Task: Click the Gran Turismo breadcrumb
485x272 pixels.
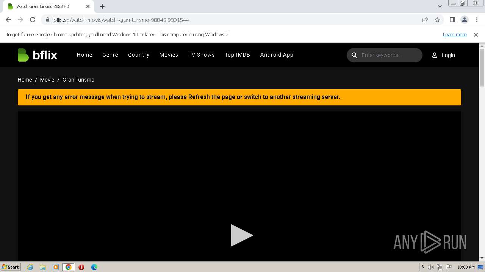Action: (78, 80)
